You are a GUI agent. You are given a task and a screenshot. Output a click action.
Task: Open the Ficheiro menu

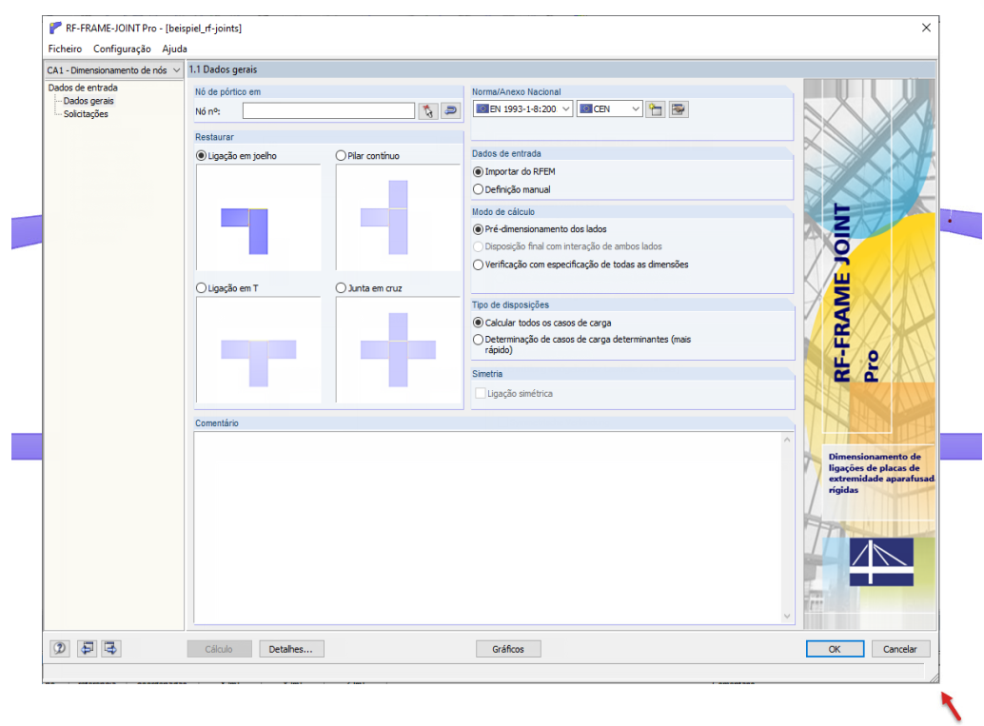click(x=65, y=49)
